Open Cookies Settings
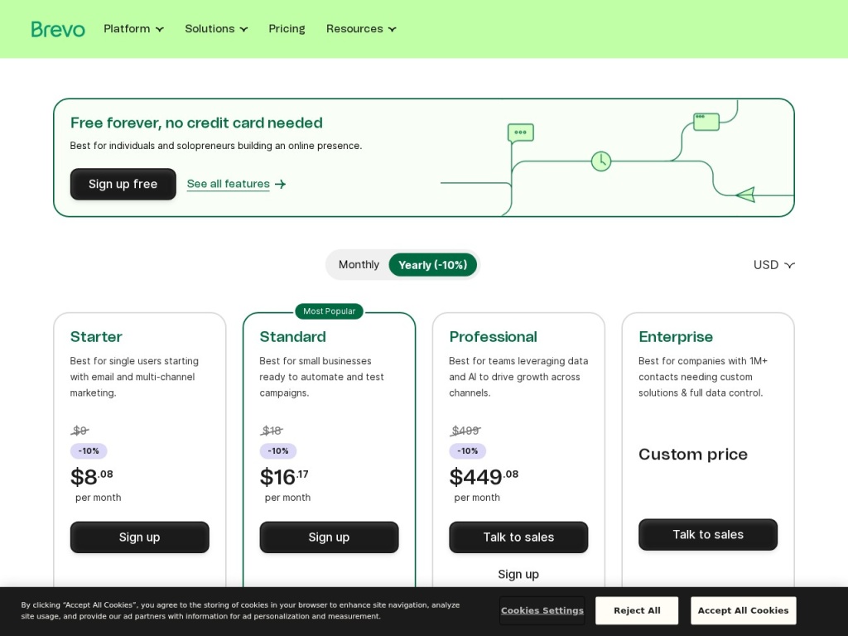This screenshot has height=636, width=848. 542,610
